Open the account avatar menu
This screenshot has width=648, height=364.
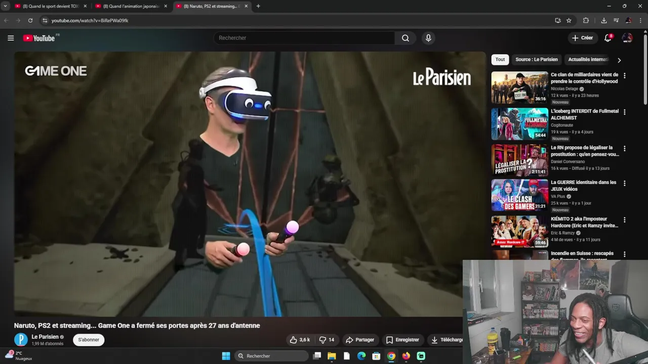tap(627, 38)
